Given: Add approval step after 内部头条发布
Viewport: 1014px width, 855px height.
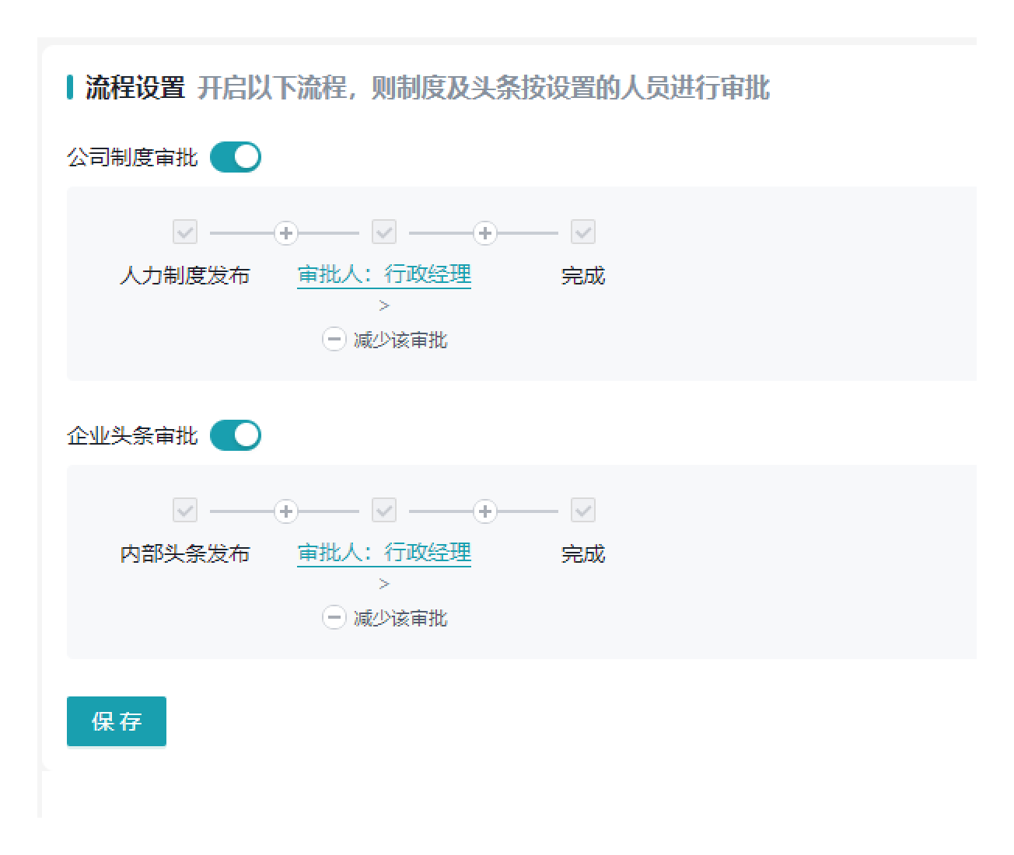Looking at the screenshot, I should tap(286, 511).
